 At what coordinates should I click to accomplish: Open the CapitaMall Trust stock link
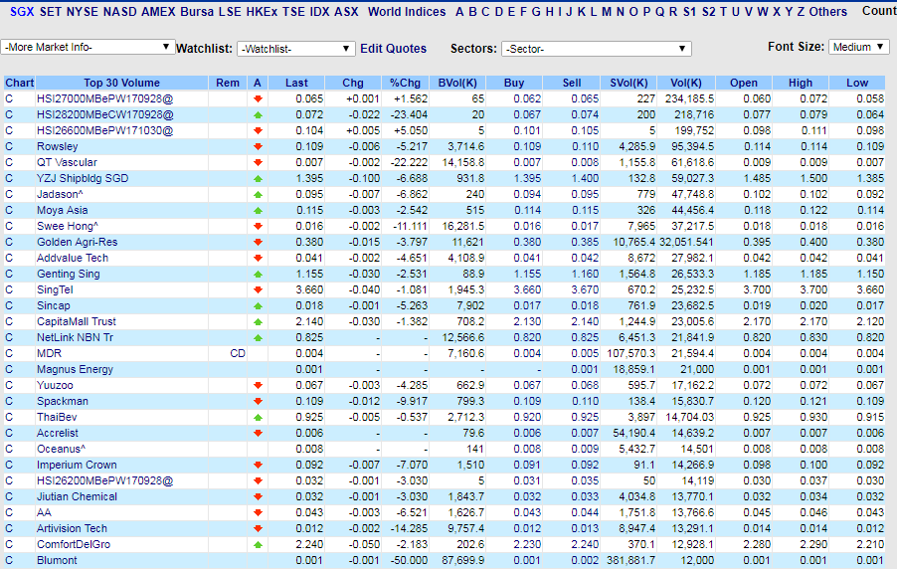[77, 321]
